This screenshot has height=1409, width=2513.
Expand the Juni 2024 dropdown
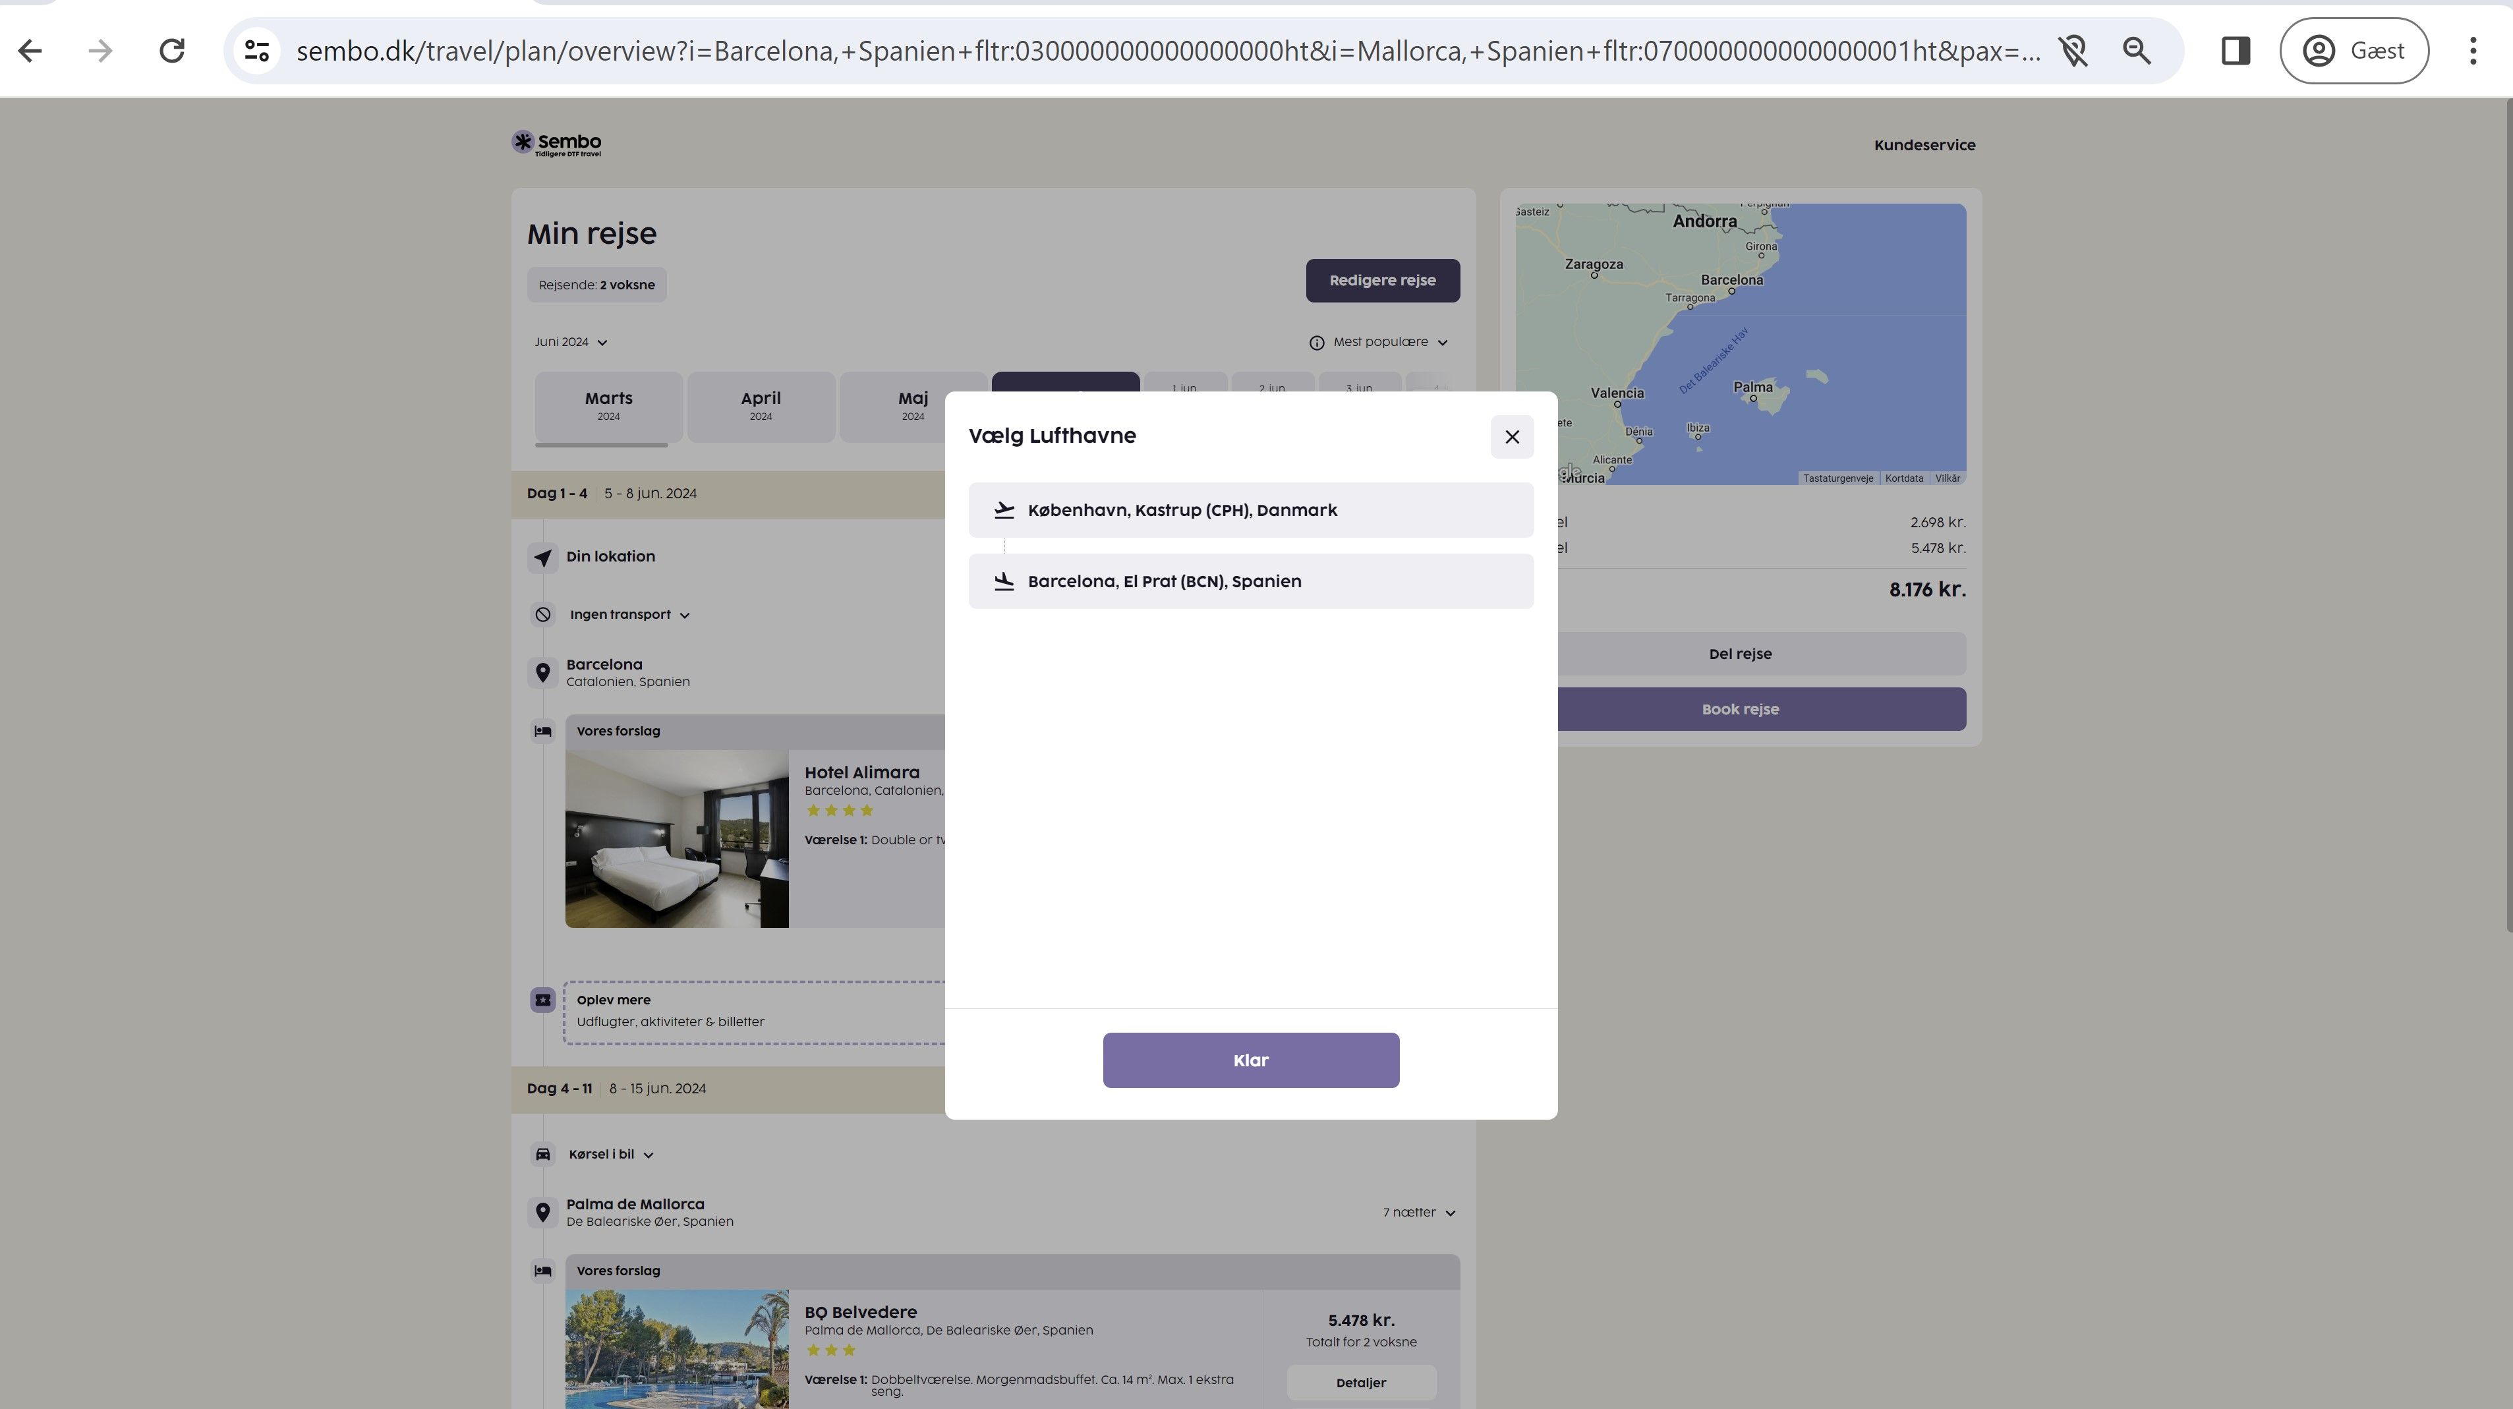click(x=571, y=343)
